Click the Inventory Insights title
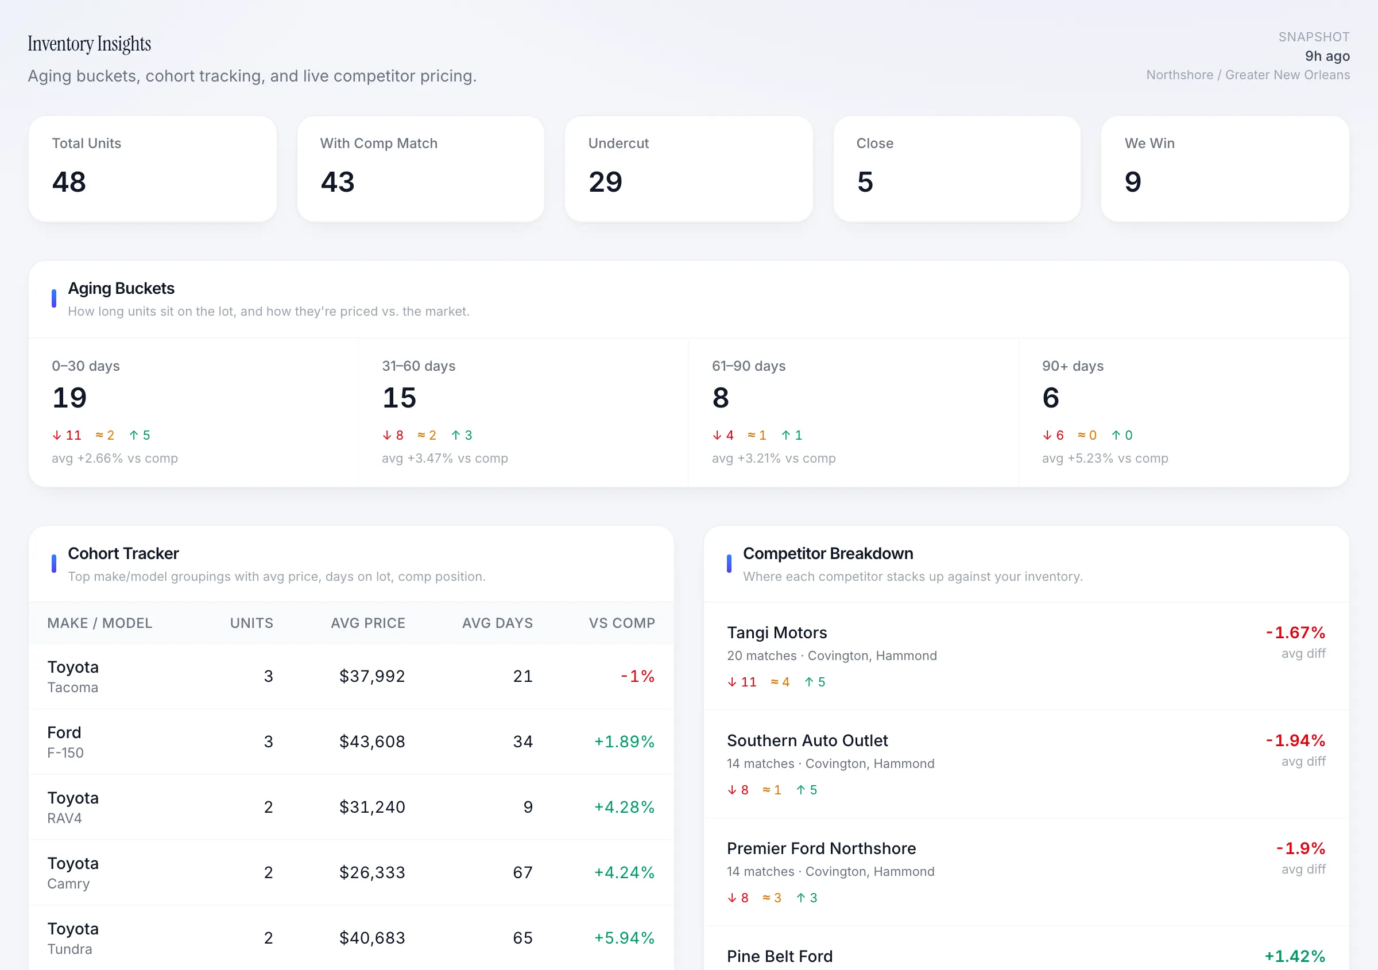1378x970 pixels. pos(90,44)
